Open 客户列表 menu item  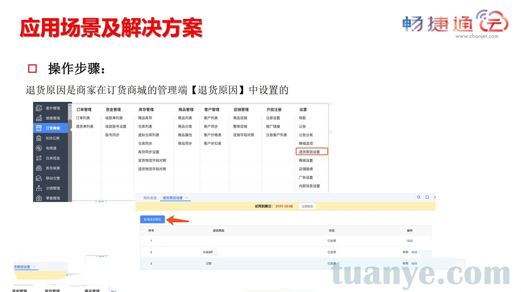click(x=211, y=118)
